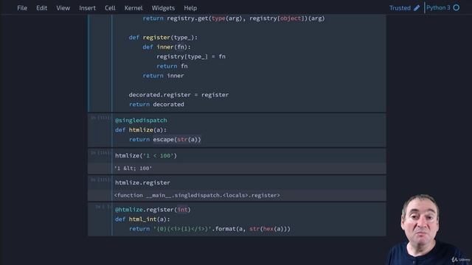Click the Trusted notebook indicator
The image size is (472, 265).
[x=400, y=8]
